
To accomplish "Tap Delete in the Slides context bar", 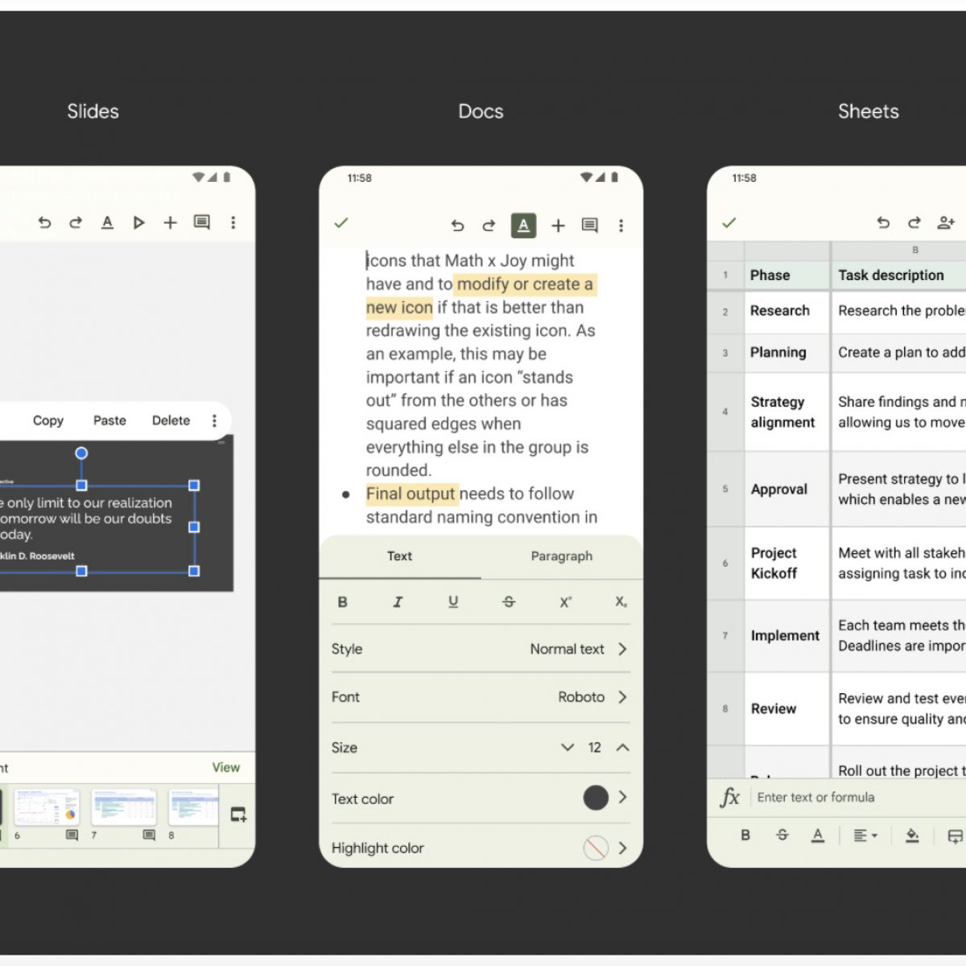I will click(171, 420).
